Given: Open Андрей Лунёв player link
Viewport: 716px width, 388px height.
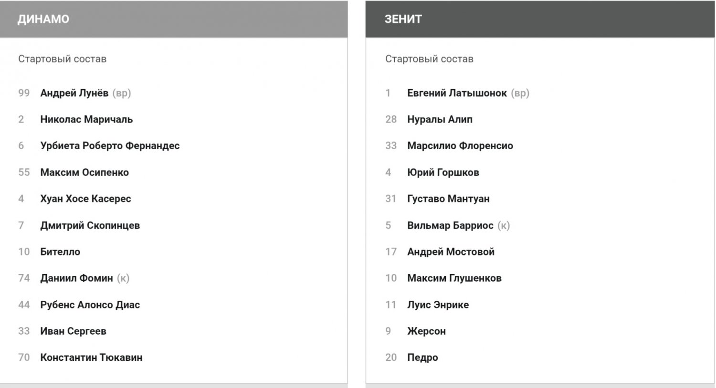Looking at the screenshot, I should [x=74, y=93].
